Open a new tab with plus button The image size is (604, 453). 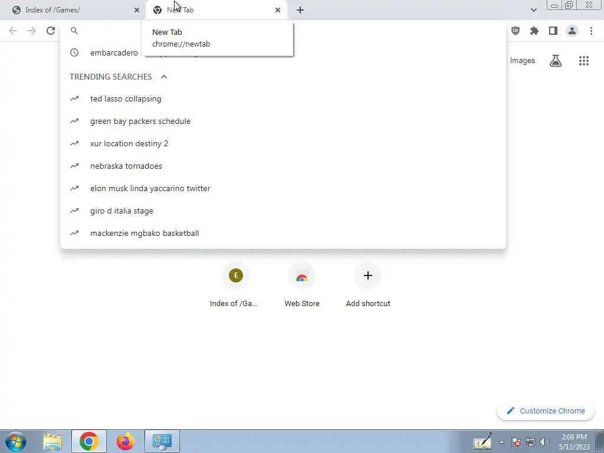click(x=300, y=10)
